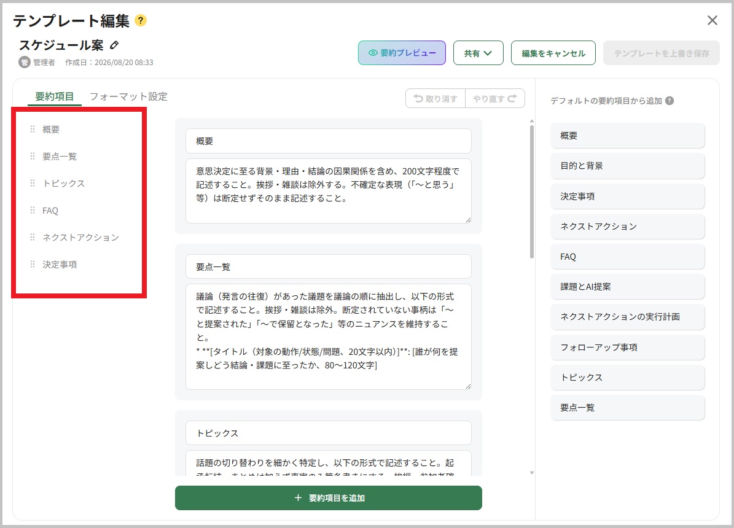
Task: Select 決定事項 in the left item list
Action: [60, 265]
